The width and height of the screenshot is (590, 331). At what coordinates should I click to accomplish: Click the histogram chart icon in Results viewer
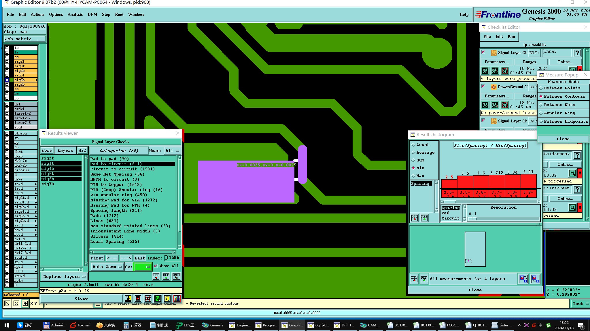click(177, 299)
